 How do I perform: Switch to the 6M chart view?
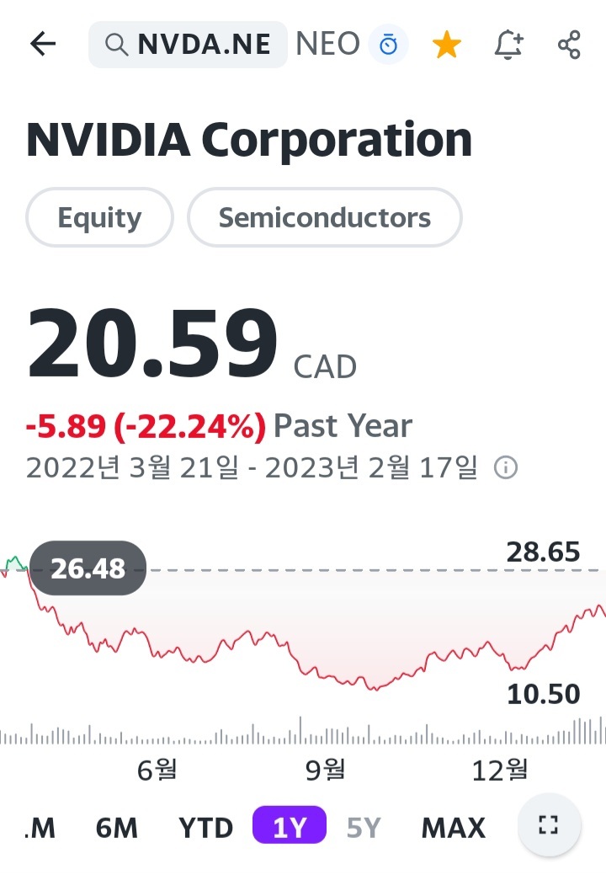[x=117, y=827]
